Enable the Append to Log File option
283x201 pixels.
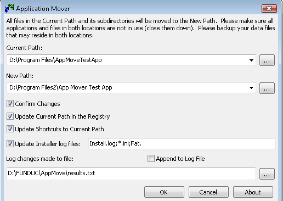tap(151, 159)
